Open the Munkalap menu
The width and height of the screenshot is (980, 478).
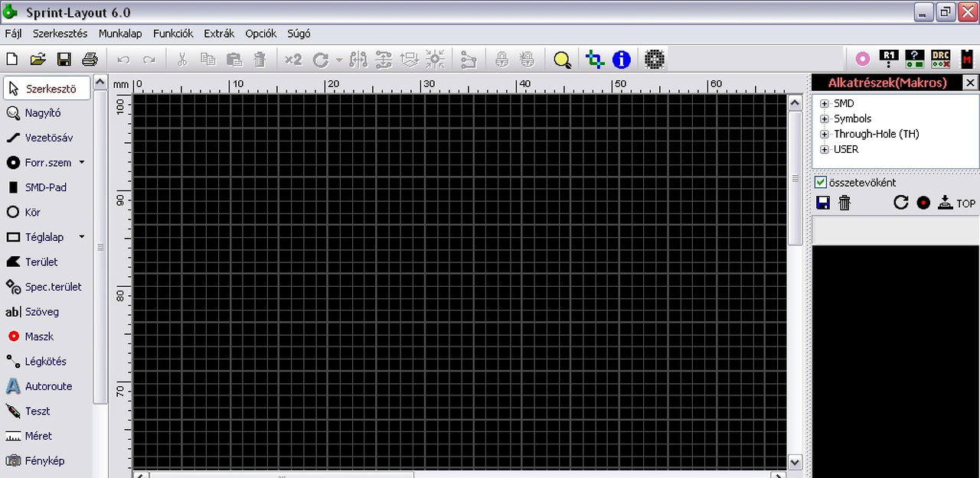click(x=120, y=34)
